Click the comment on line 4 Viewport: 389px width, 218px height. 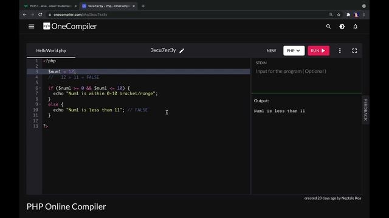[74, 77]
